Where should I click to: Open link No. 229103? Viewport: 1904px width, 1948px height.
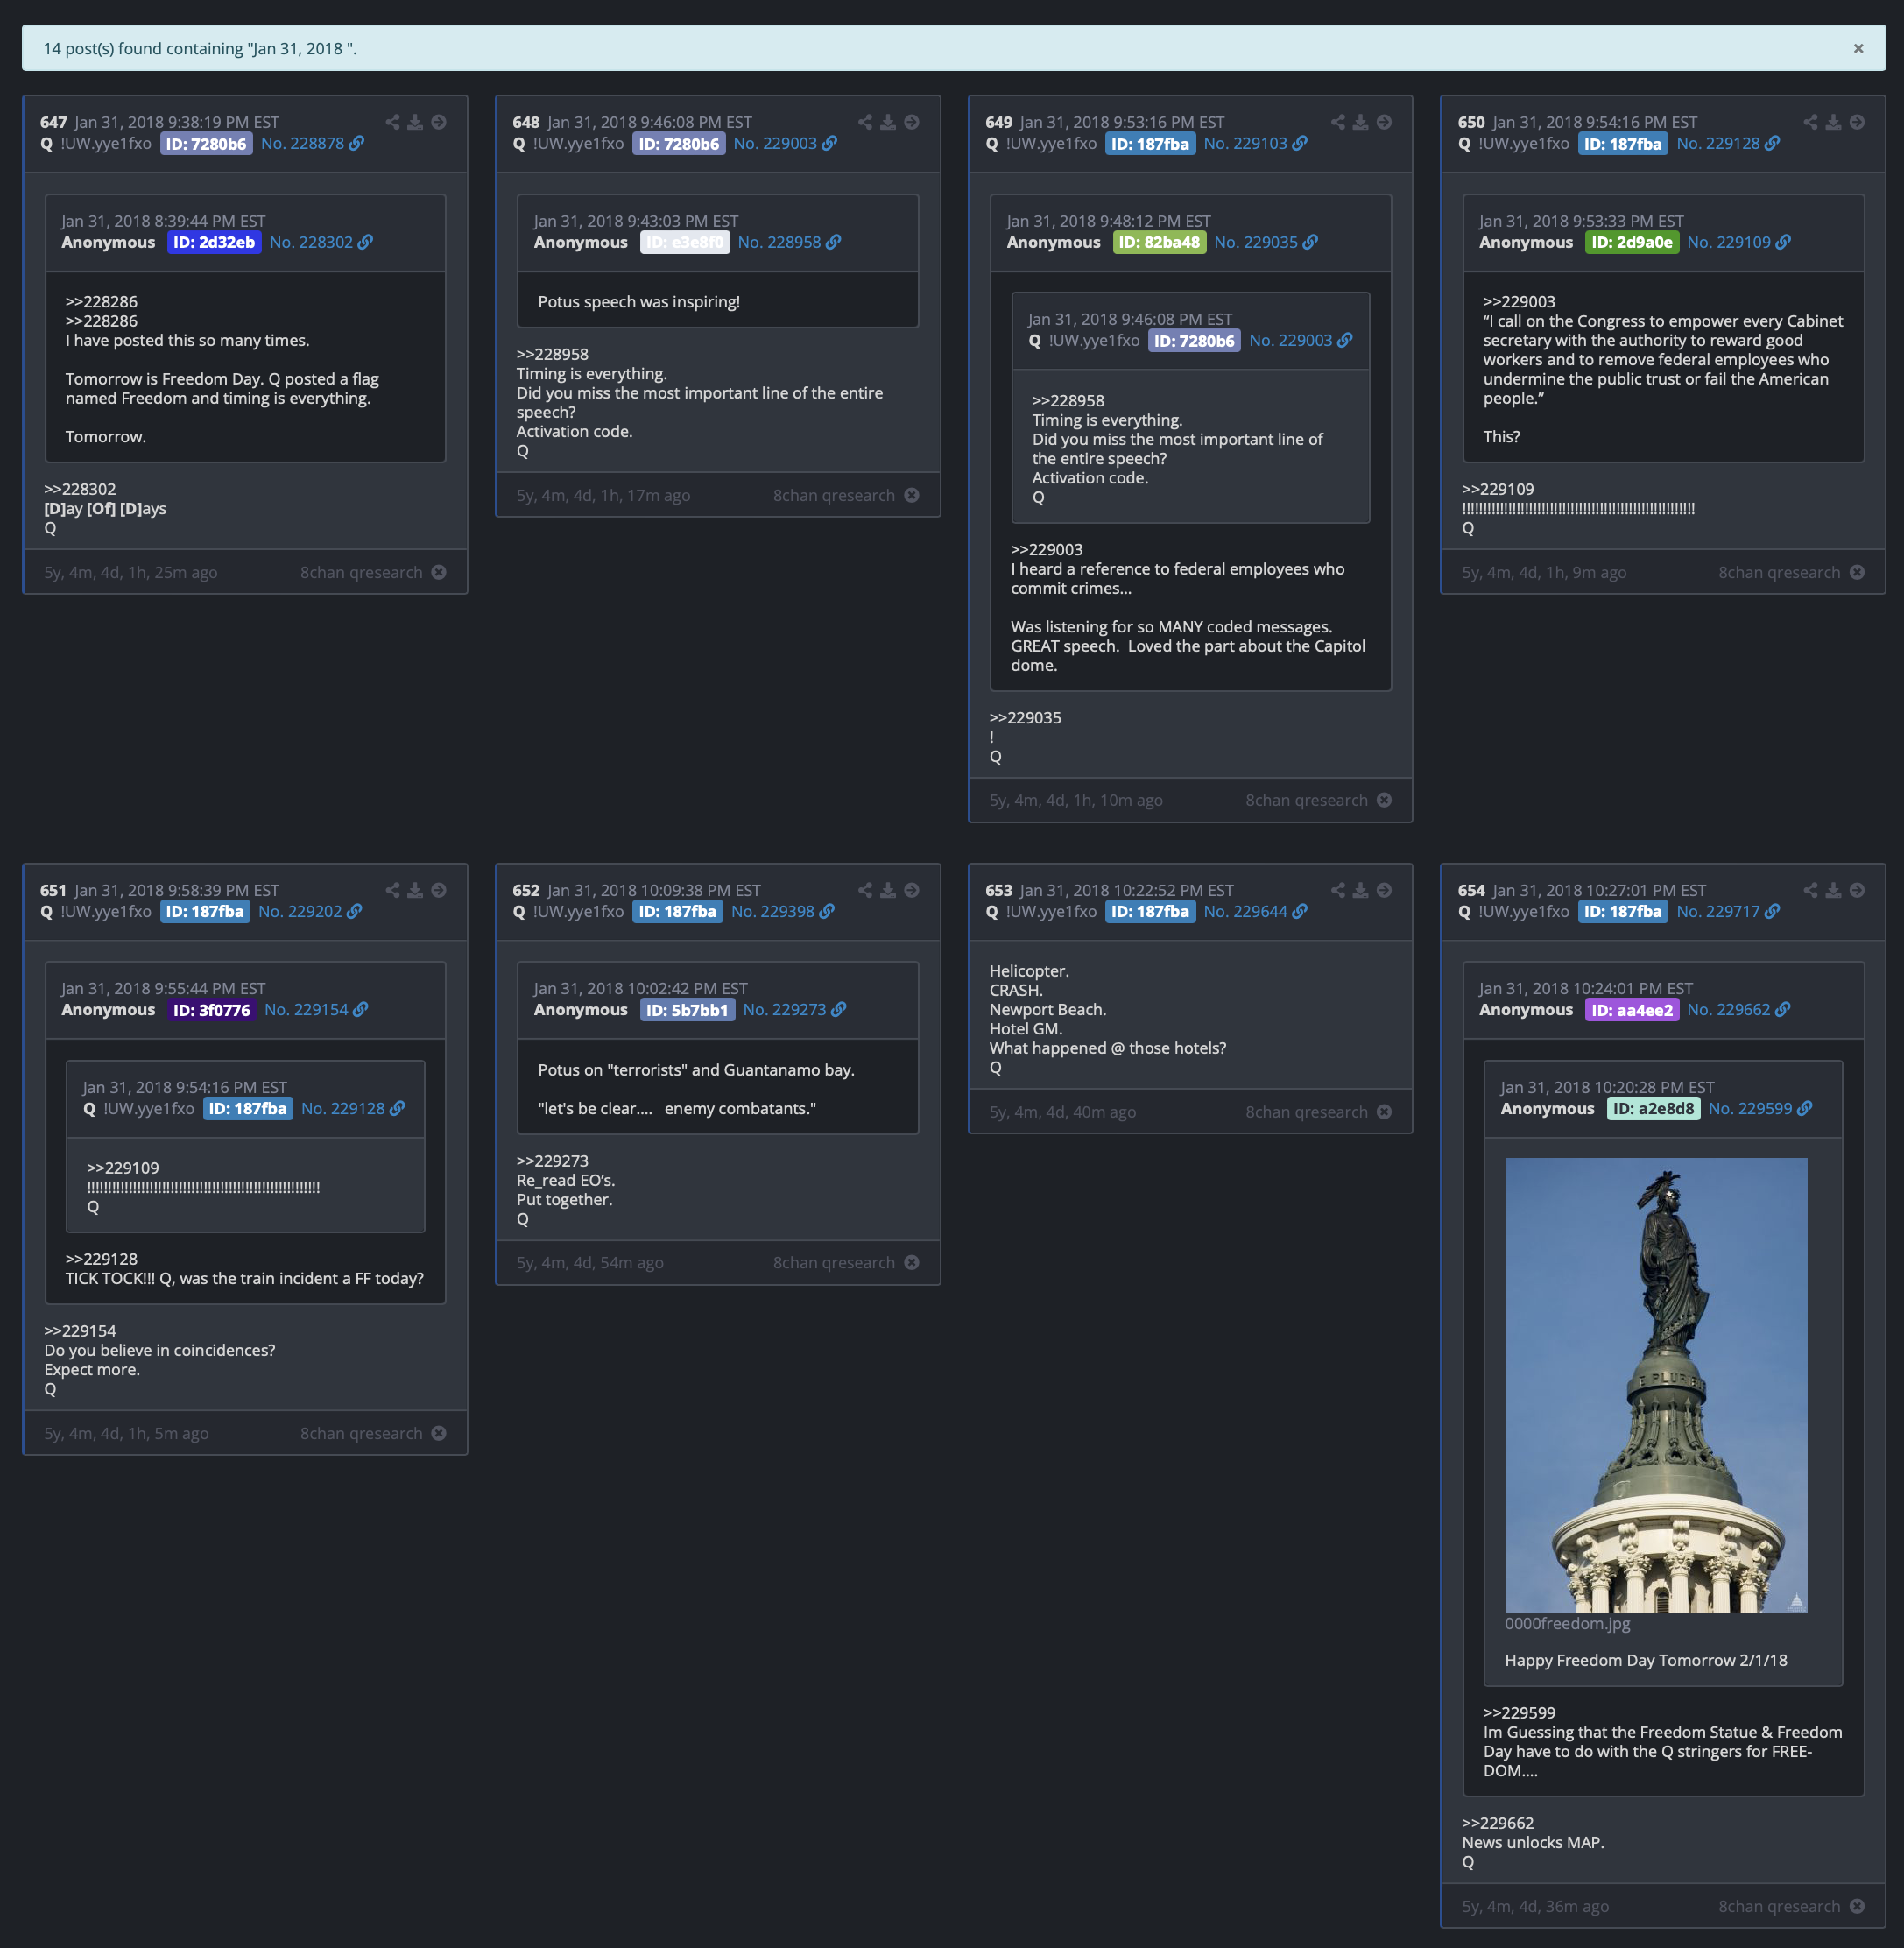(1255, 143)
